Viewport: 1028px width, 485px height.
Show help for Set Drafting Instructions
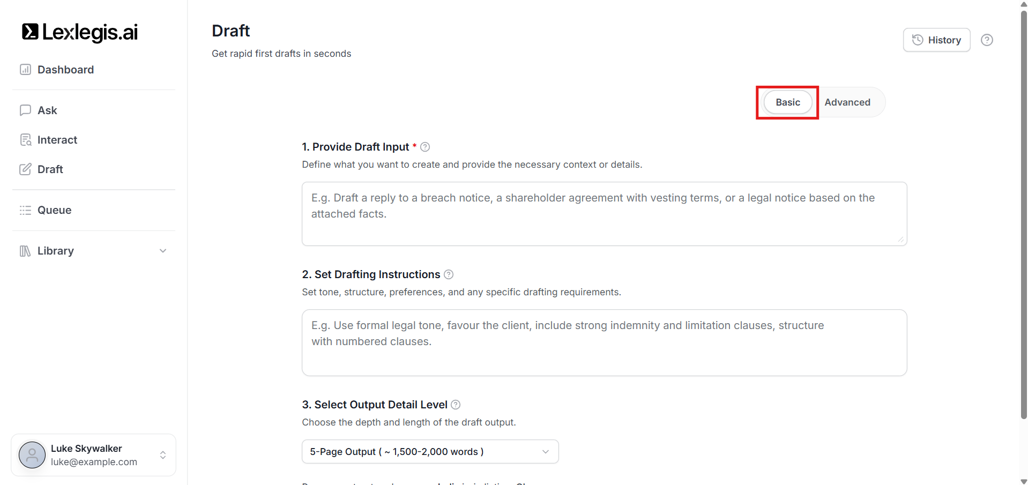pyautogui.click(x=449, y=274)
